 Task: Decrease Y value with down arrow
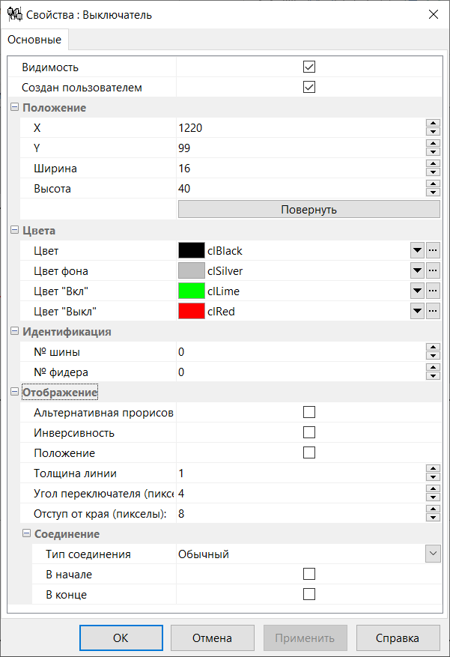pos(433,151)
